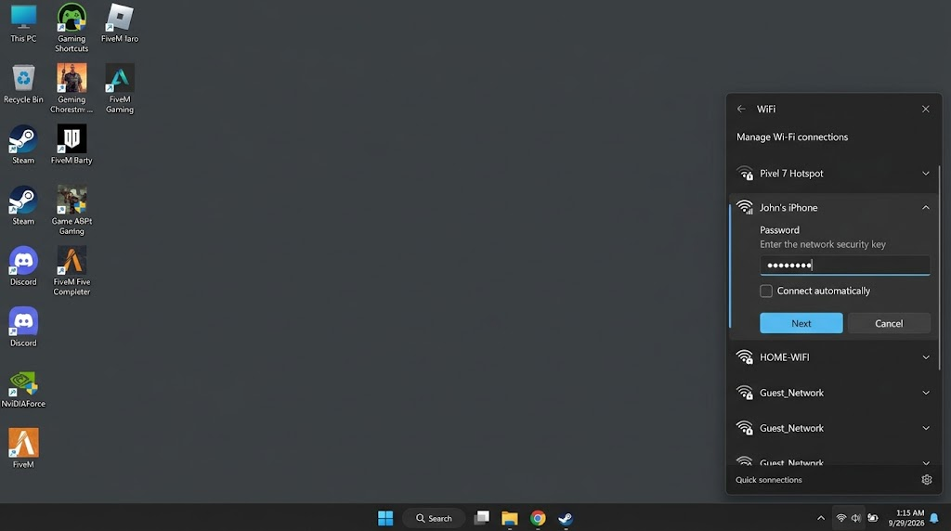Go back using WiFi panel arrow
Screen dimensions: 951x531
[741, 110]
